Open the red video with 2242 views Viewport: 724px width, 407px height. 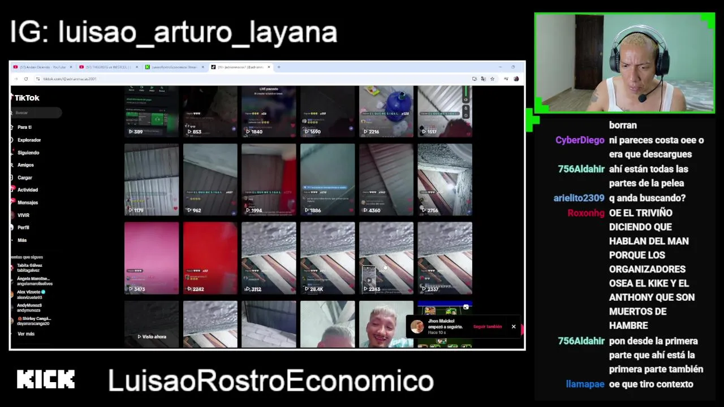[210, 258]
